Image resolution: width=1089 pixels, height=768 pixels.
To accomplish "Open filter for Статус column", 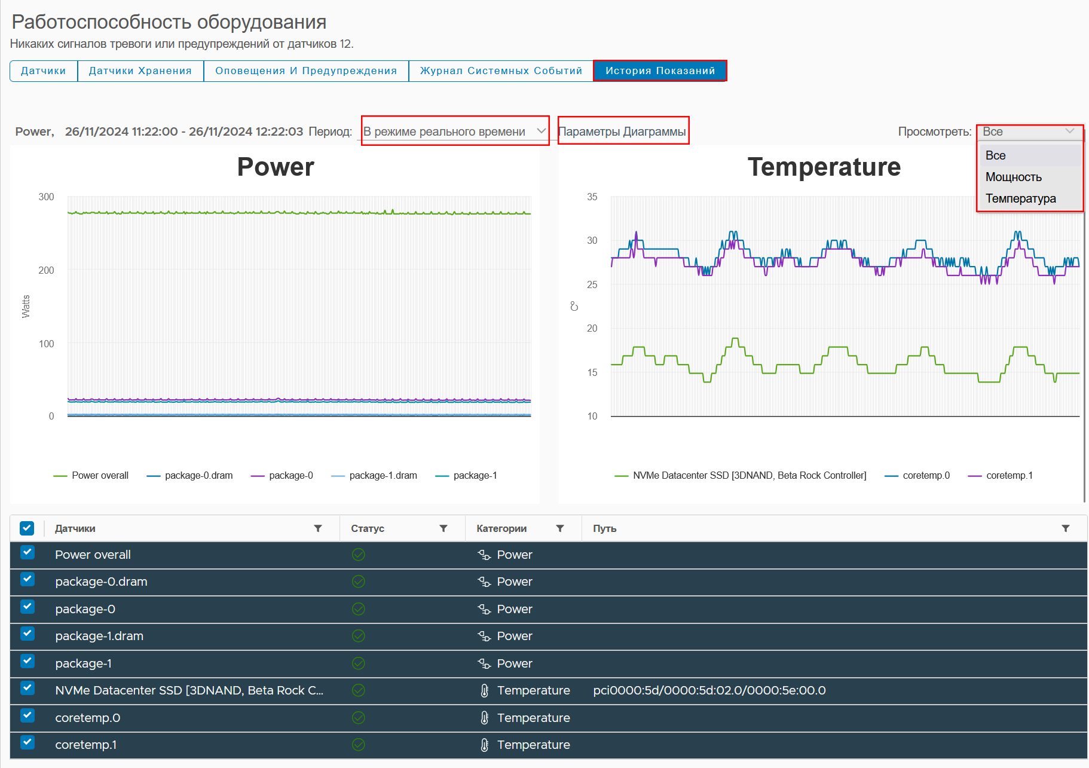I will tap(443, 528).
